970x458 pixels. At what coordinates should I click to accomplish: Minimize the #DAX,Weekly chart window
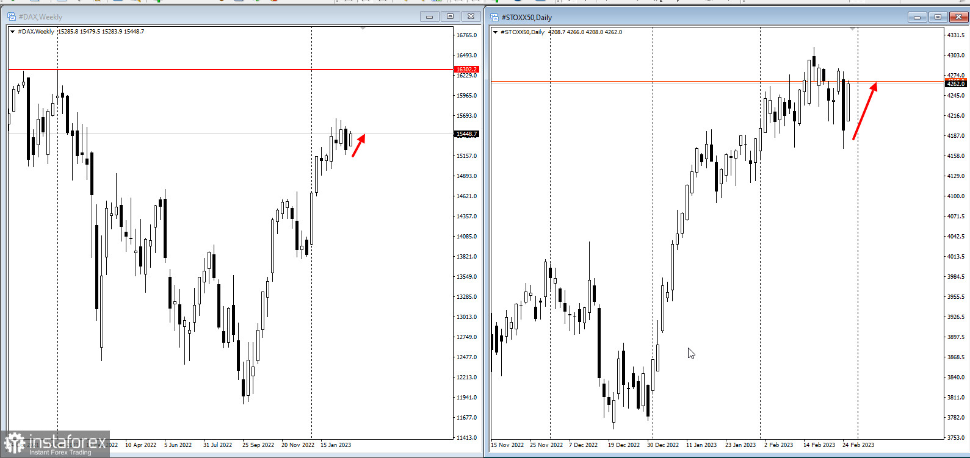click(429, 16)
